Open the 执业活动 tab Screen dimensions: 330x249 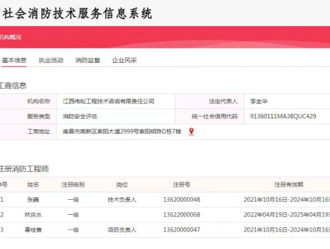coord(51,60)
